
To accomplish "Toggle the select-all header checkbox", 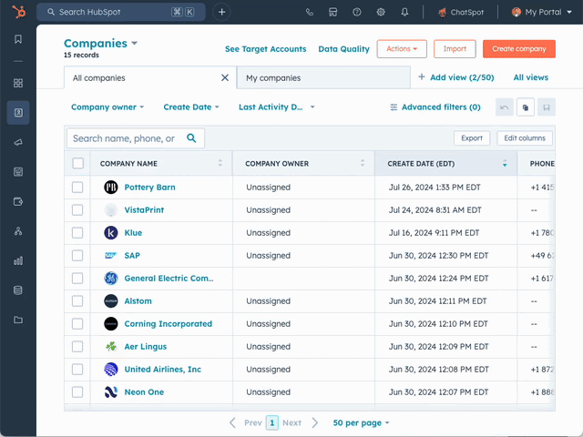I will [x=77, y=164].
